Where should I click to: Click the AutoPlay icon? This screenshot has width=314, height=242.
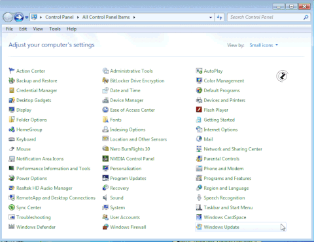pyautogui.click(x=199, y=71)
